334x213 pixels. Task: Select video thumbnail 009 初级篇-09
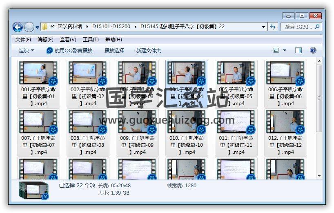[x=137, y=122]
